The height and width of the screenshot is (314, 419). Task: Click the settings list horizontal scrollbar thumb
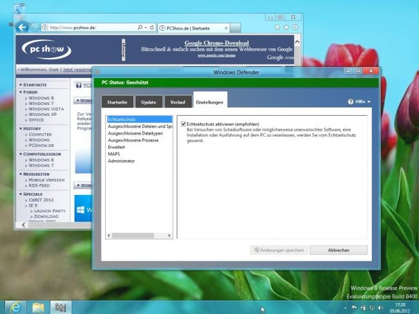pyautogui.click(x=133, y=235)
